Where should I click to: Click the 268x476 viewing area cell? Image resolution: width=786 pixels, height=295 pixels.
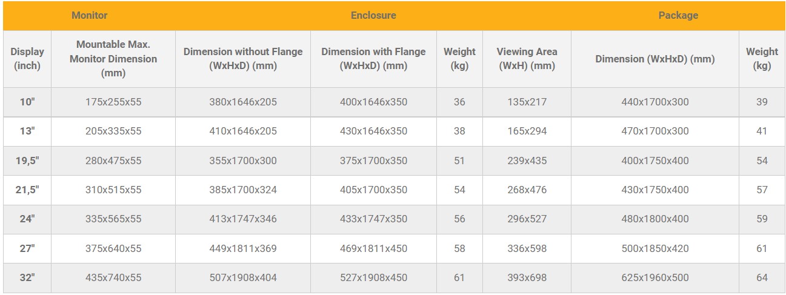[527, 190]
